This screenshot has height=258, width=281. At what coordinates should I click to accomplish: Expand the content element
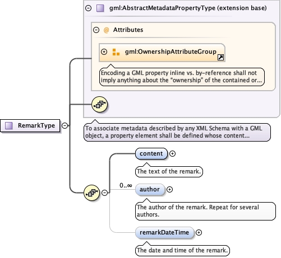click(x=172, y=153)
